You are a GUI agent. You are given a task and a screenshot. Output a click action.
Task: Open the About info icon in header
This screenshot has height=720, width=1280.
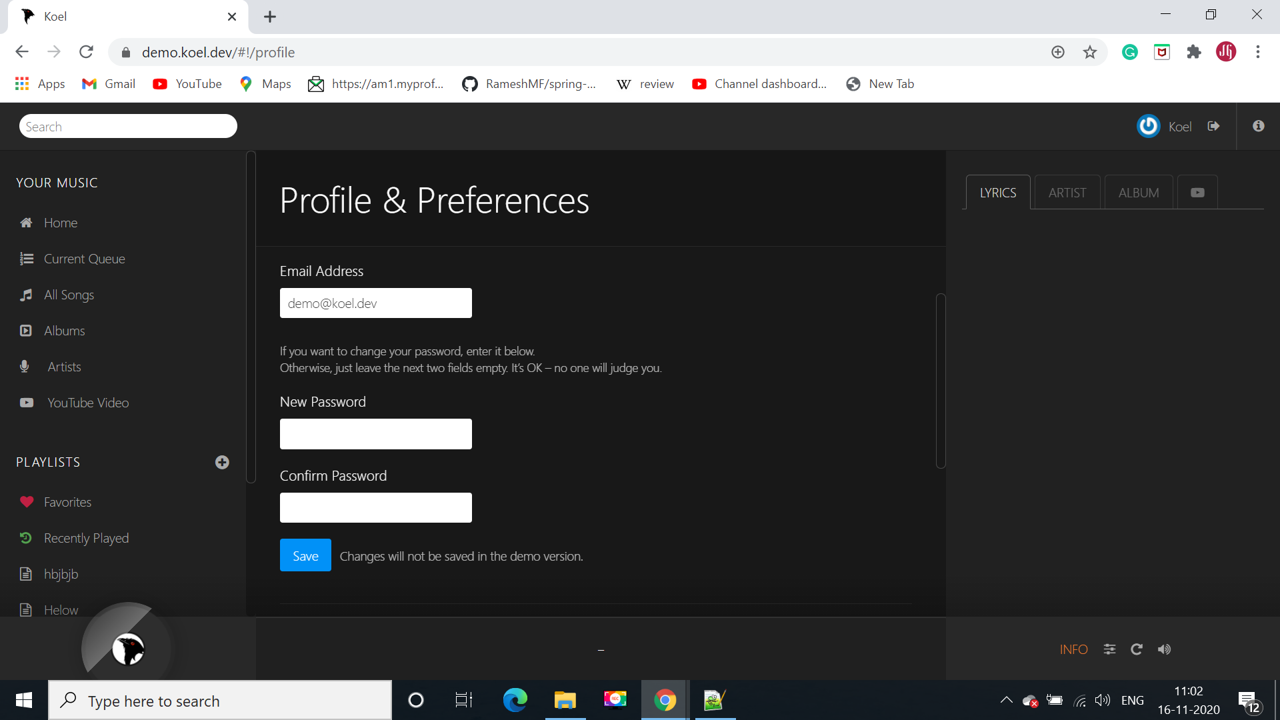(x=1258, y=126)
